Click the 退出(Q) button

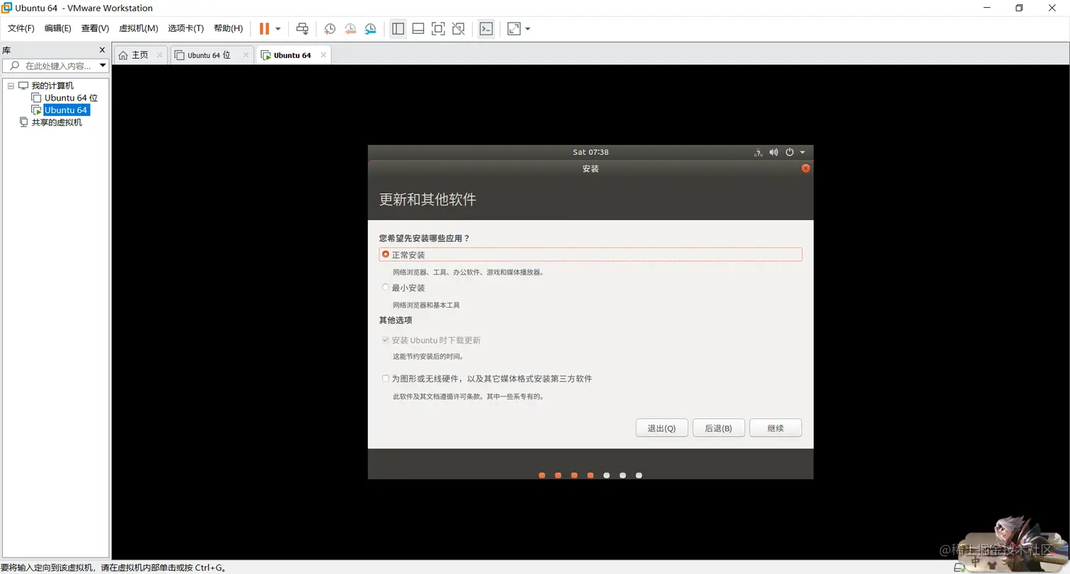click(662, 428)
